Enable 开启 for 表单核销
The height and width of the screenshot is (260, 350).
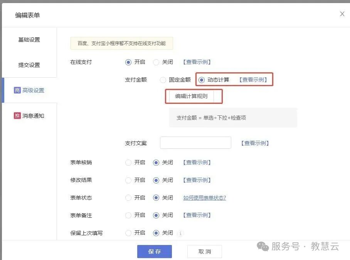[128, 163]
